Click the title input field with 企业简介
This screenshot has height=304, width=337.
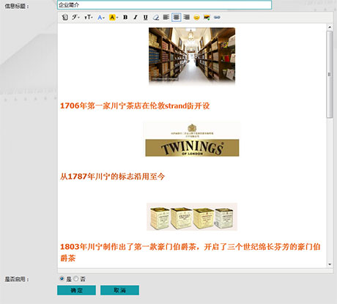(164, 5)
